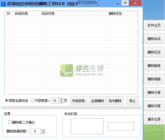Close the QQ空间 tool window
This screenshot has height=140, width=165.
pos(135,3)
